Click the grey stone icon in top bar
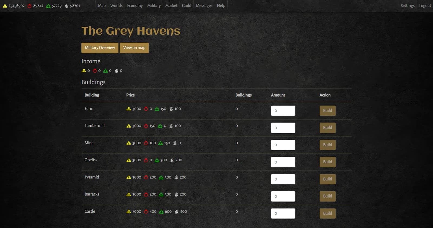Screen dimensions: 433x228 pos(67,6)
